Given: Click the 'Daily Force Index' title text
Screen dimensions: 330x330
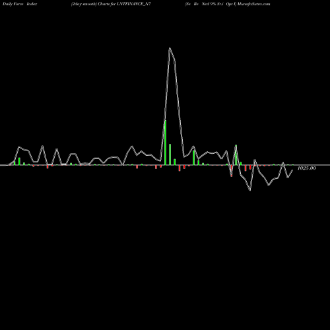Looking at the screenshot, I should pyautogui.click(x=19, y=4).
